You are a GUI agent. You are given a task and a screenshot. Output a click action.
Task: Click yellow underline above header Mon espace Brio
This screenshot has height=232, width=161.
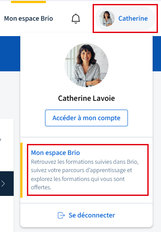tap(29, 2)
